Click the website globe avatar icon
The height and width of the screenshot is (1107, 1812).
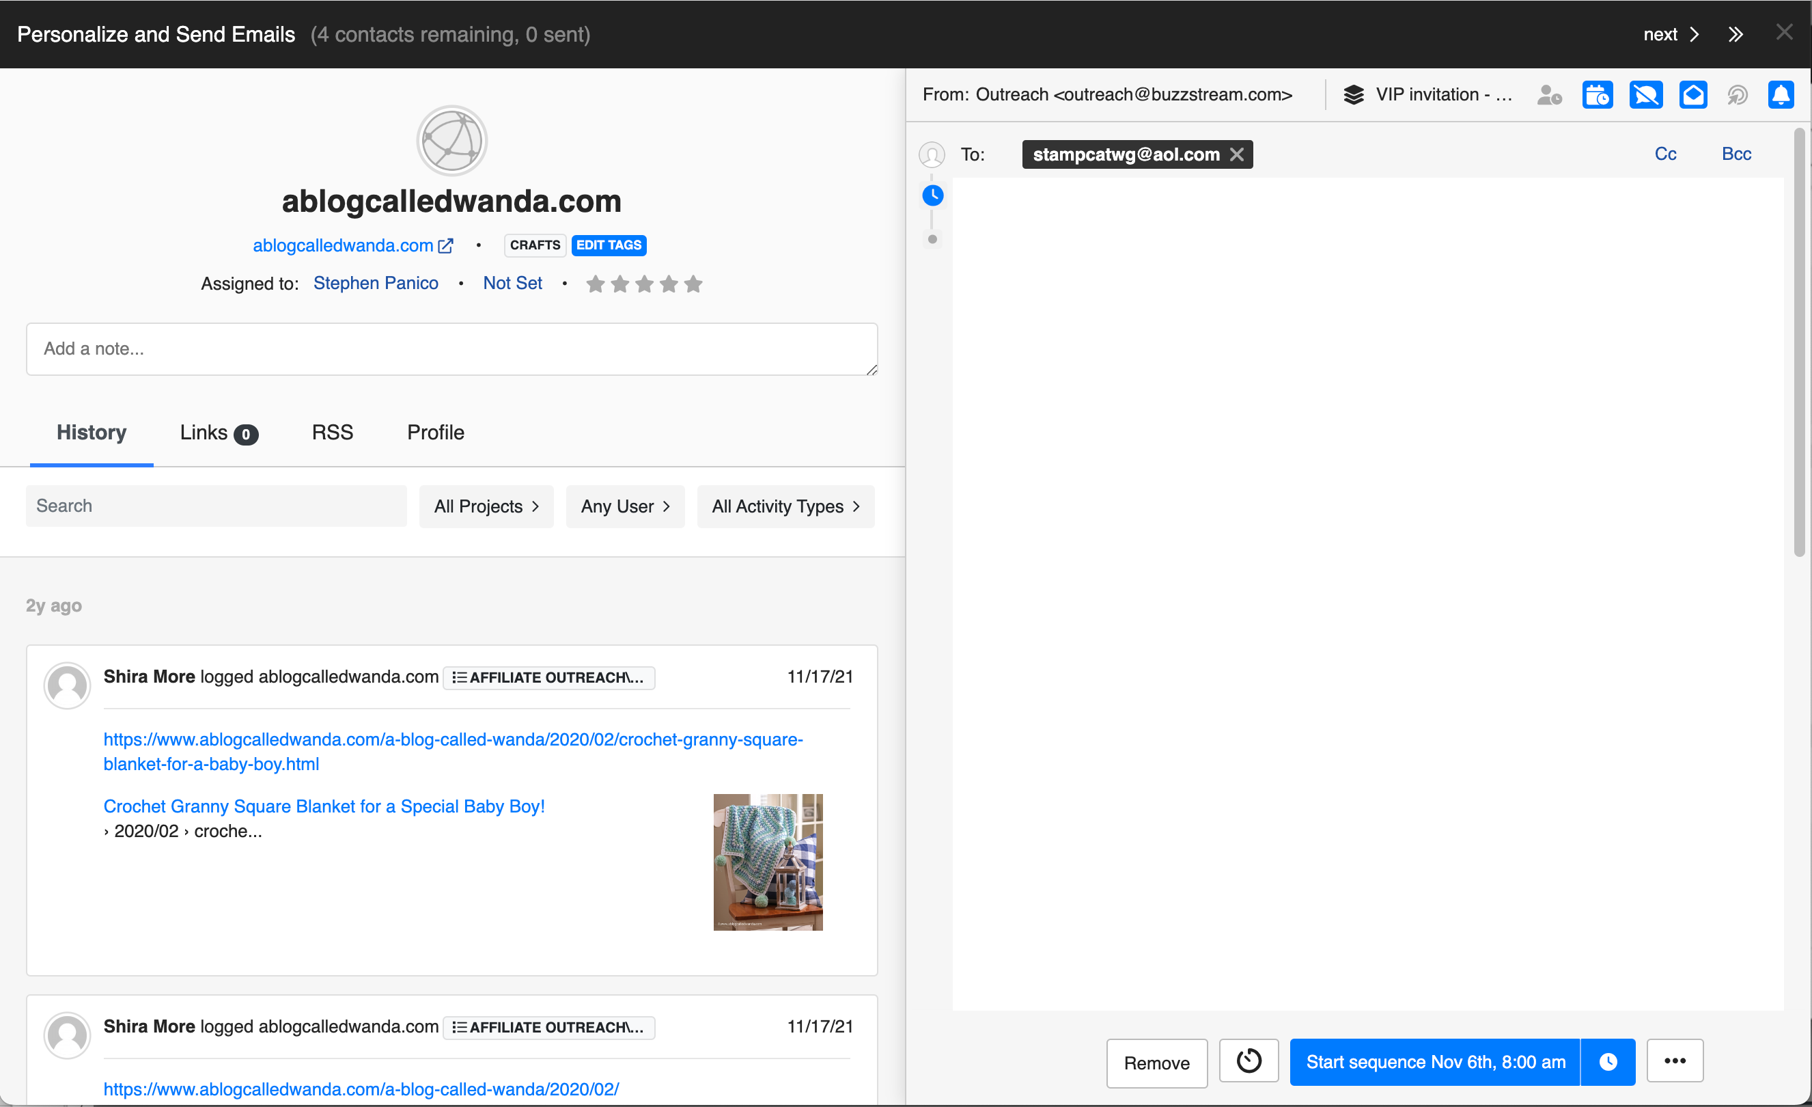click(x=451, y=141)
